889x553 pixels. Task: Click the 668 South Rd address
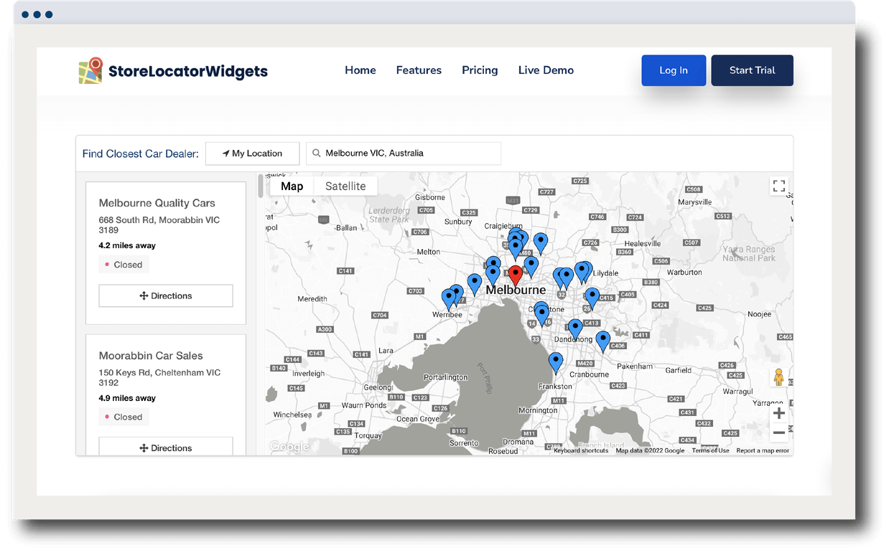(159, 225)
